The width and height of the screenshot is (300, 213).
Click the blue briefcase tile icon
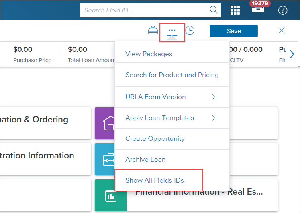pyautogui.click(x=105, y=159)
